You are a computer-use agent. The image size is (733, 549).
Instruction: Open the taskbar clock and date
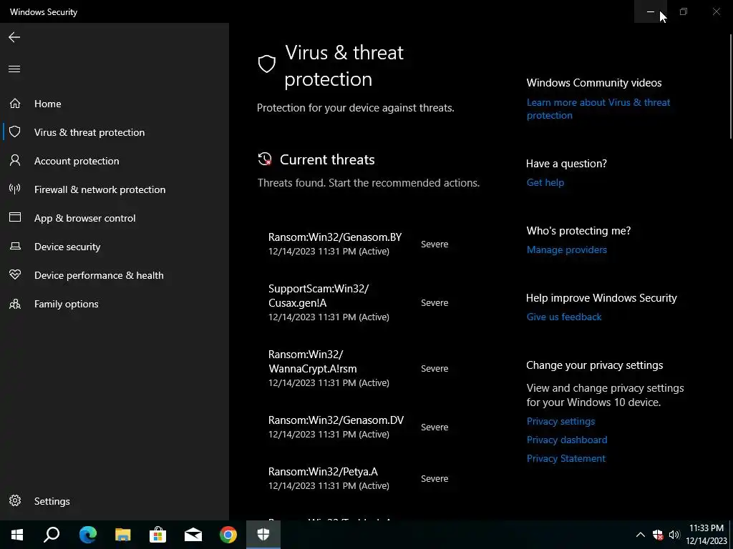(x=708, y=535)
